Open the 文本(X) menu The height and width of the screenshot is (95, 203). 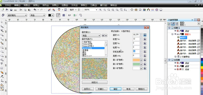[74, 5]
